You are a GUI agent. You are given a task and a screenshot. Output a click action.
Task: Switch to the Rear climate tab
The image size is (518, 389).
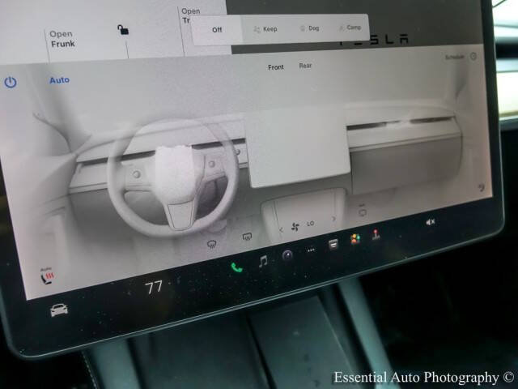click(x=305, y=66)
